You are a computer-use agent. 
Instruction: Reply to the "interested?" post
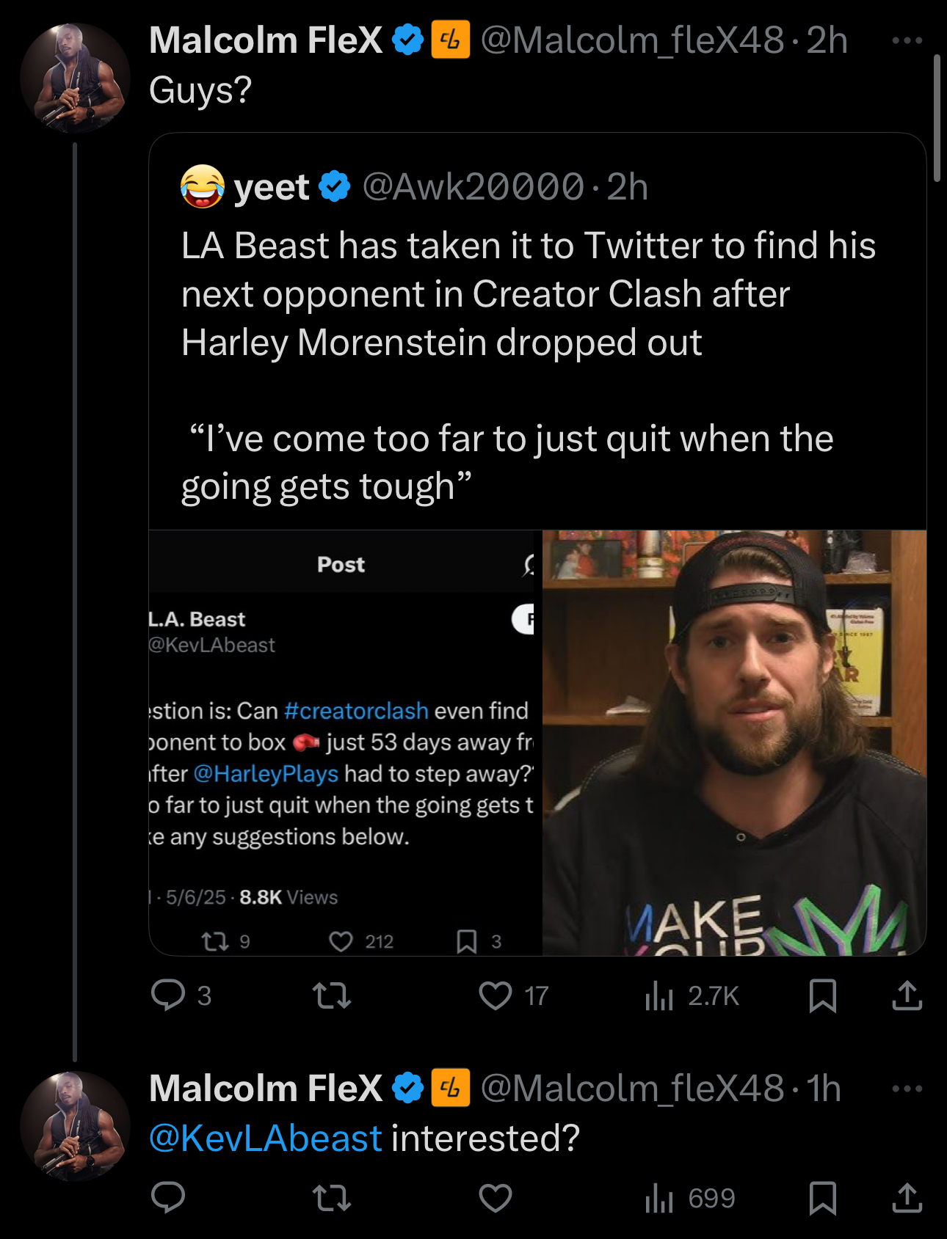point(168,1198)
